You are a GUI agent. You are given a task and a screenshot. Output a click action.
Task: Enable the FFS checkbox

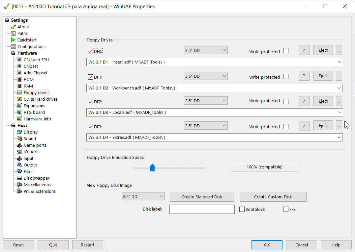(x=286, y=209)
